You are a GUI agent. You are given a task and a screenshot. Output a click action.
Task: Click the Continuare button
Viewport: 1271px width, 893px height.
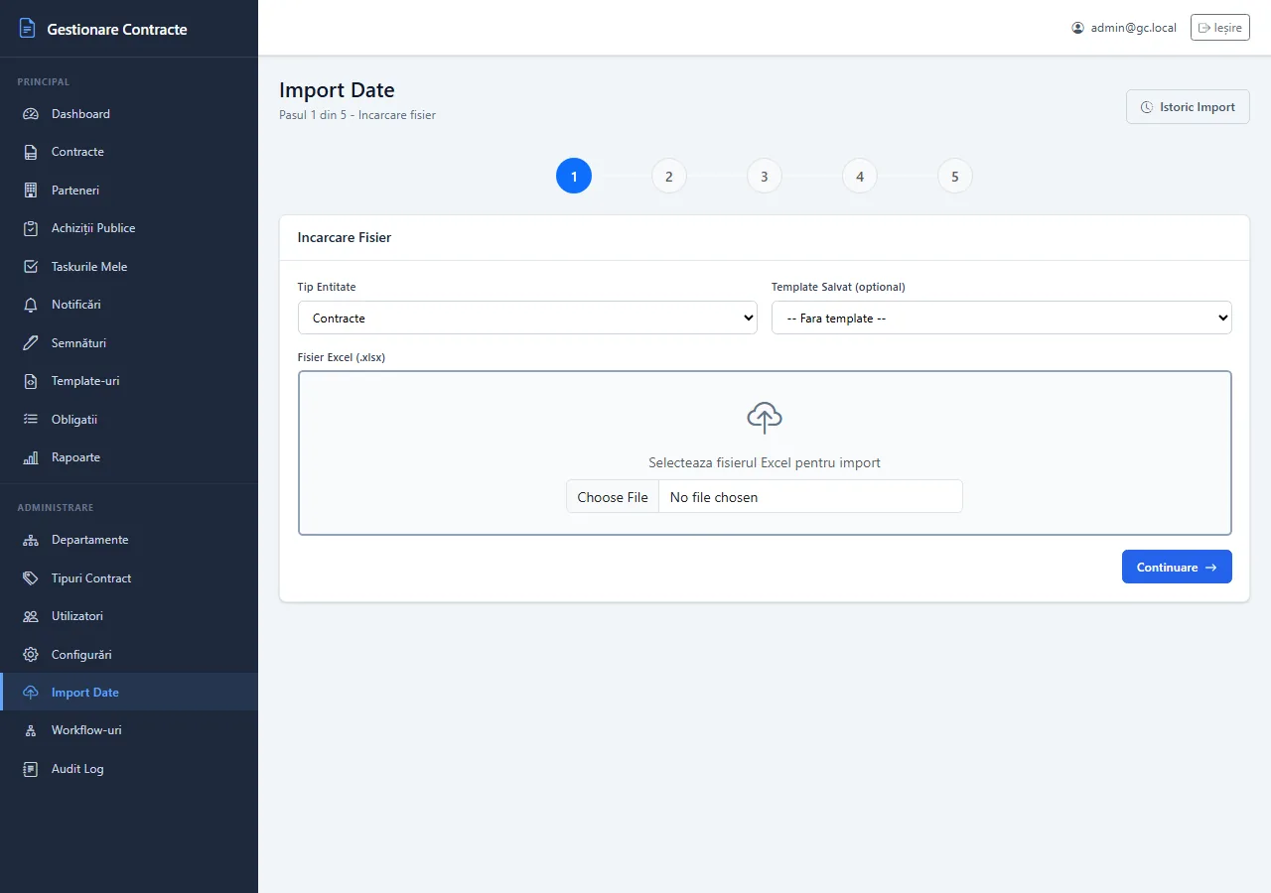(1177, 567)
